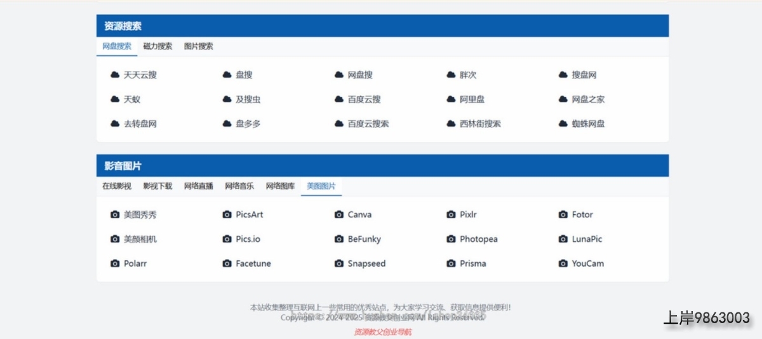The height and width of the screenshot is (339, 762).
Task: Click the cloud icon next to 盘多多
Action: coord(227,124)
